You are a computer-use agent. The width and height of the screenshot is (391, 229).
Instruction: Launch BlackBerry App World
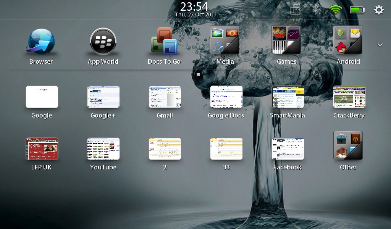(x=103, y=41)
